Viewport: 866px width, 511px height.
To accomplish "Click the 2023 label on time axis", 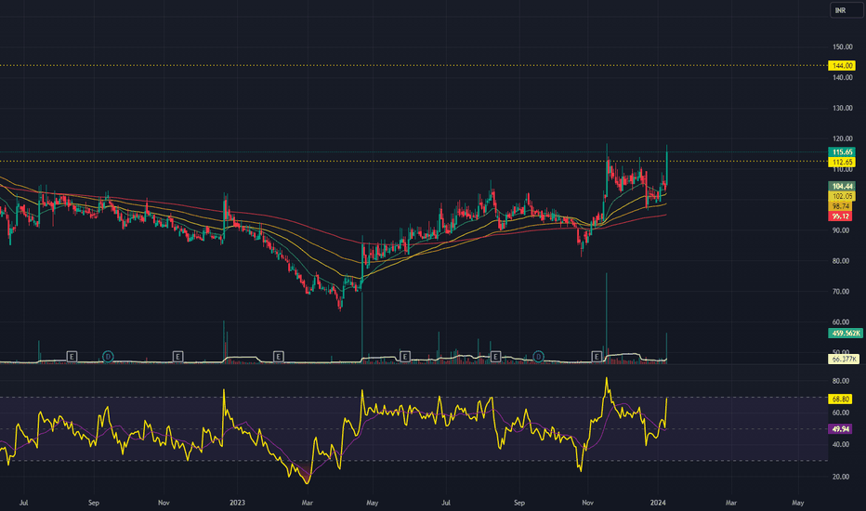I will [x=237, y=503].
